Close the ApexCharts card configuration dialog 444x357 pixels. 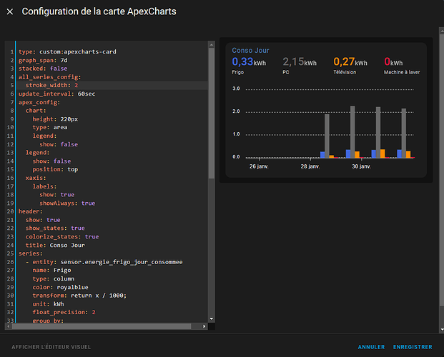pos(10,11)
